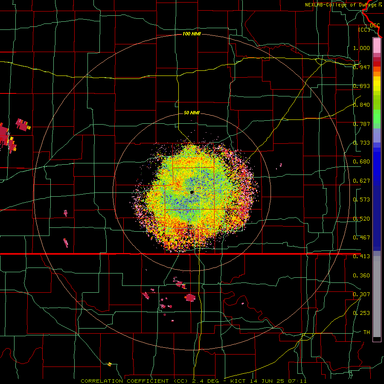Select the 0.947 legend value

click(361, 67)
